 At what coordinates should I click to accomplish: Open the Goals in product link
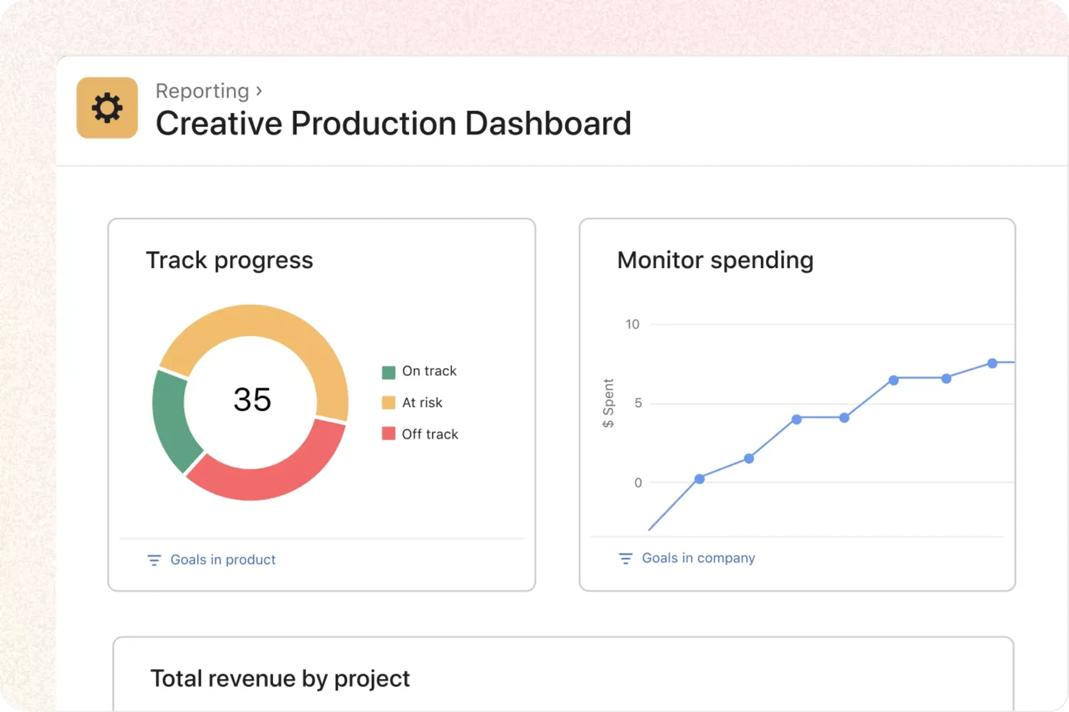[222, 560]
